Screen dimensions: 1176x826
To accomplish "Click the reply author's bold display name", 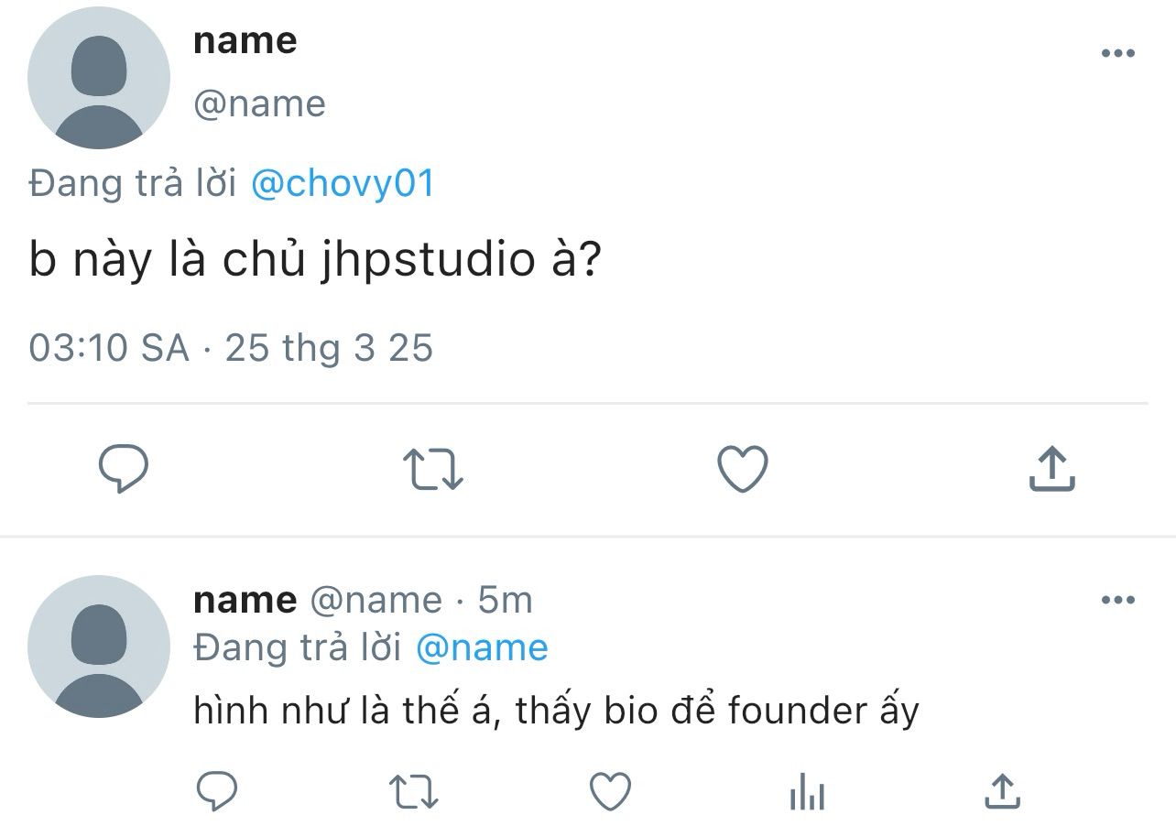I will click(245, 601).
